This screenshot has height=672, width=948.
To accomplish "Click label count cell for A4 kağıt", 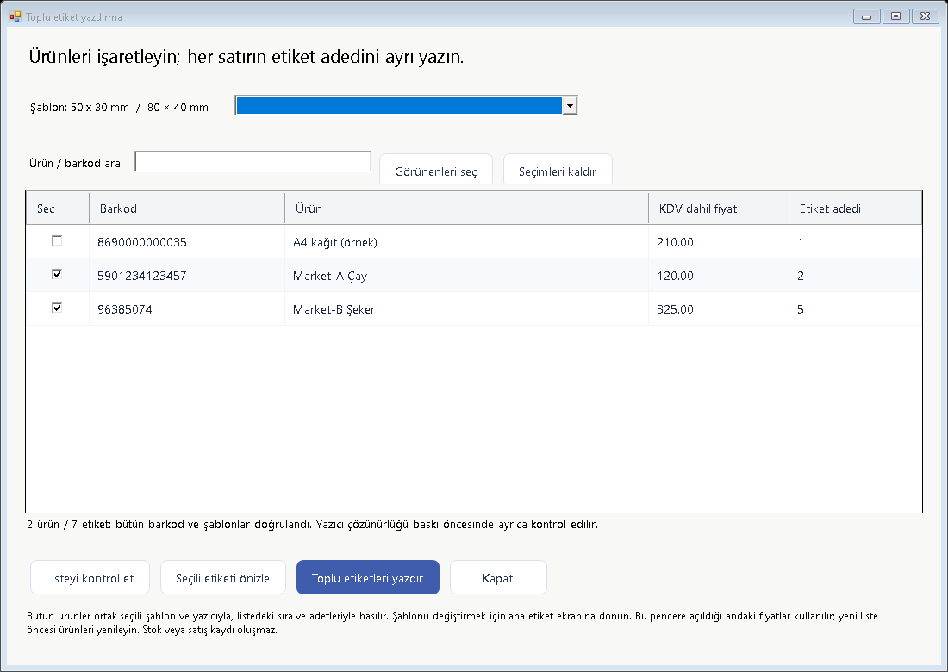I will click(x=855, y=242).
